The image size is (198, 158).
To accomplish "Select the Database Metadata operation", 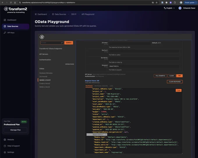I will [46, 73].
